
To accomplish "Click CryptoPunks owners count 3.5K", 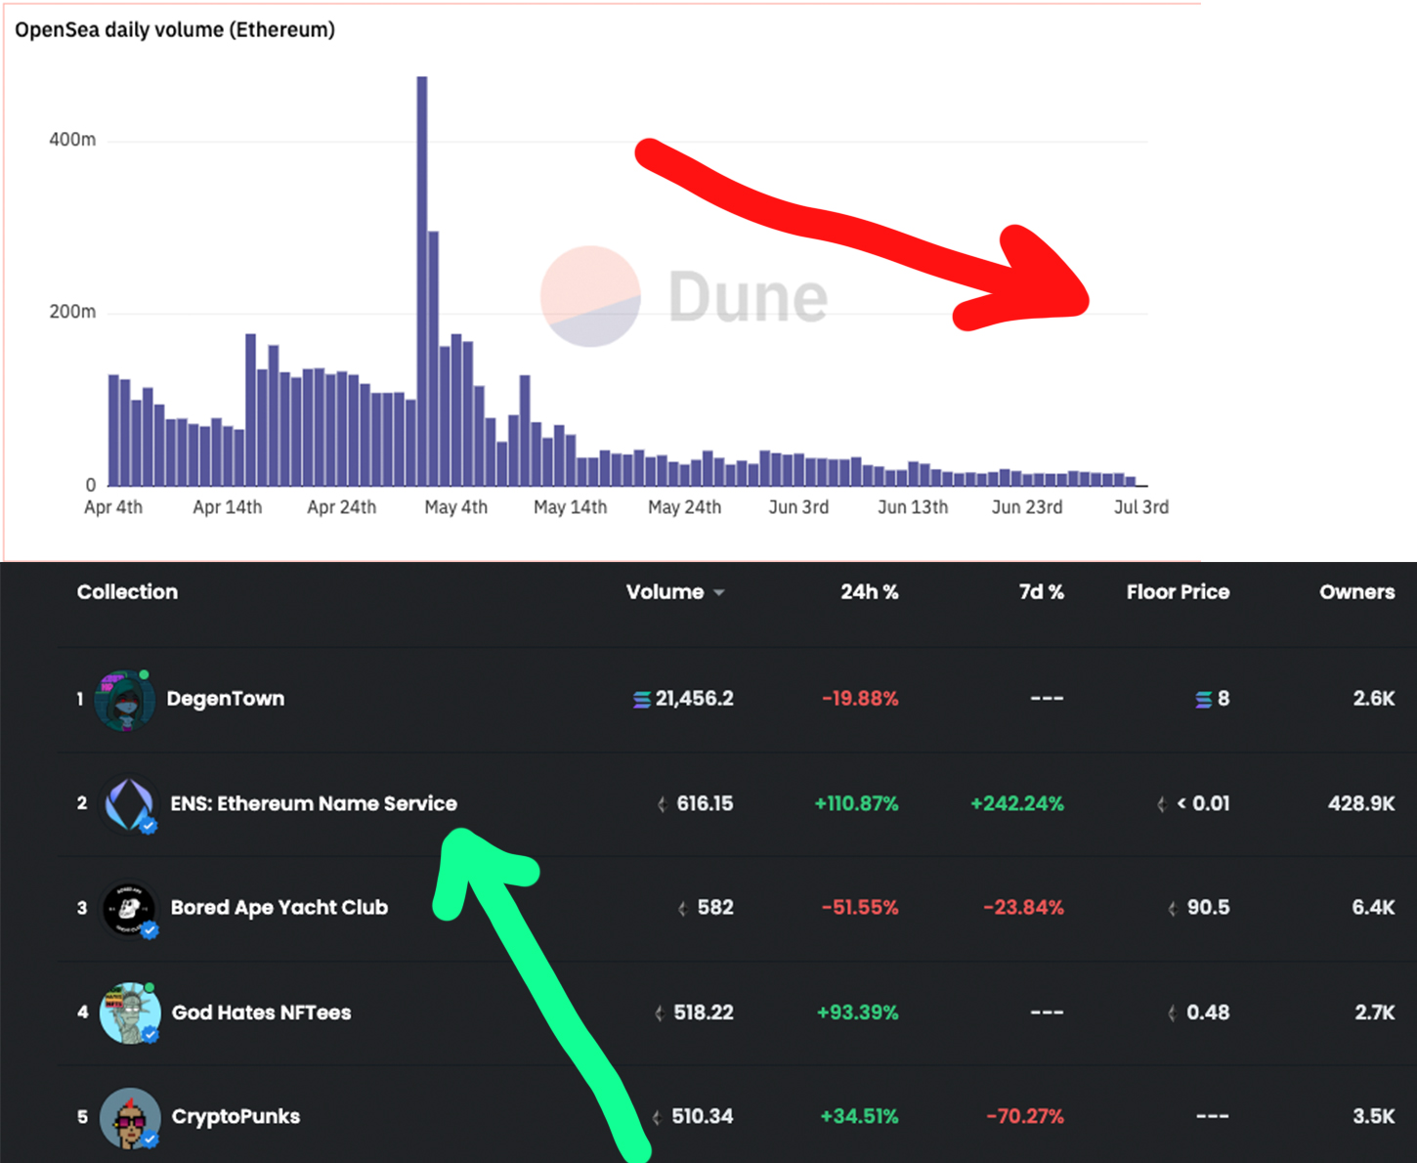I will [1374, 1116].
